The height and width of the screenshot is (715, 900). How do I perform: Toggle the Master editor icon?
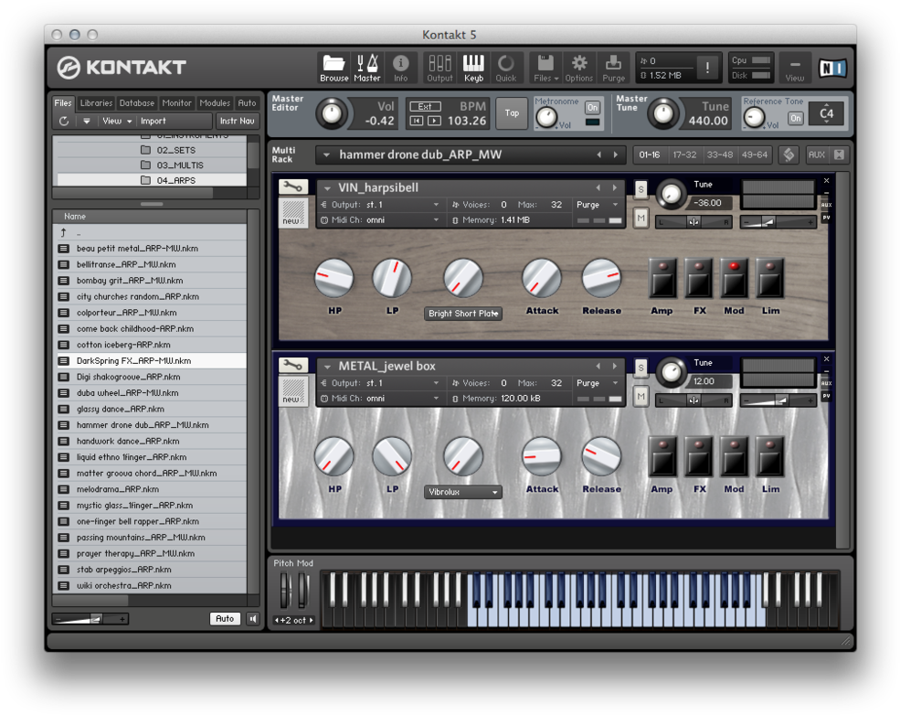tap(367, 68)
